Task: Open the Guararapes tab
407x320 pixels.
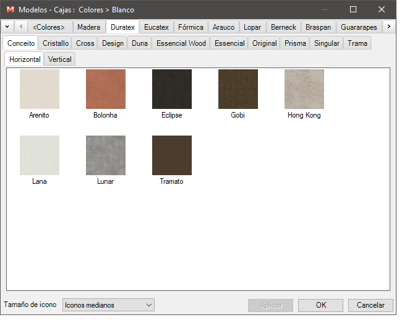Action: click(x=359, y=27)
